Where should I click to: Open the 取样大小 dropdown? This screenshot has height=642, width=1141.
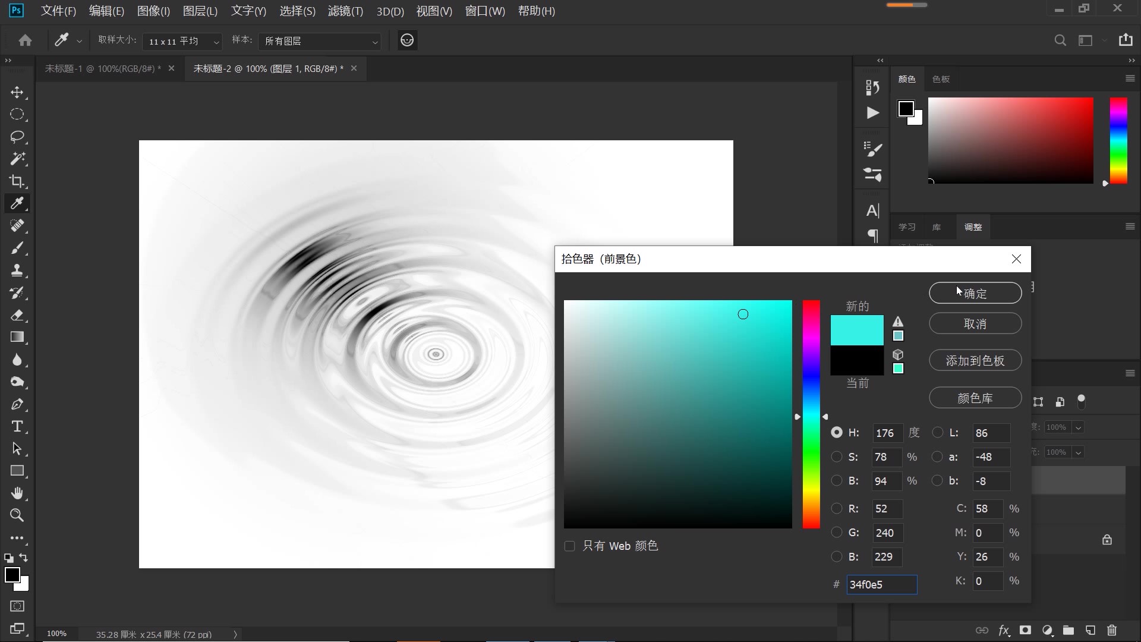pos(183,41)
